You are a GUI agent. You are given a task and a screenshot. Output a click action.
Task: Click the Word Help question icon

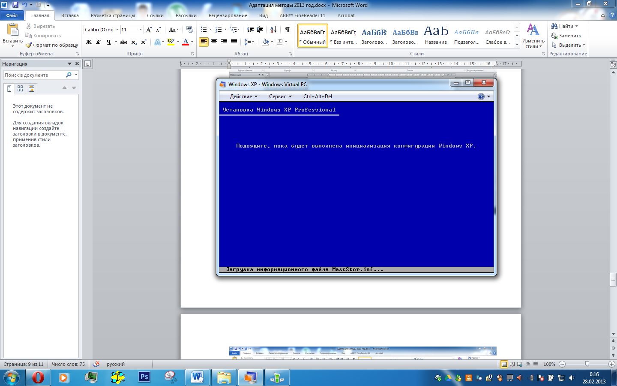612,15
